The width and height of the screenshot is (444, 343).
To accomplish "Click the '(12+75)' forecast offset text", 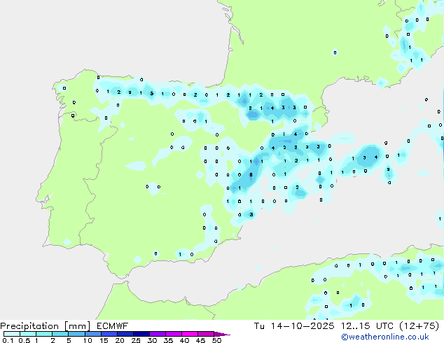I will click(419, 326).
